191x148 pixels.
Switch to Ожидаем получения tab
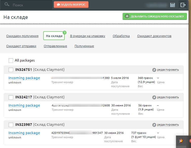(x=22, y=36)
